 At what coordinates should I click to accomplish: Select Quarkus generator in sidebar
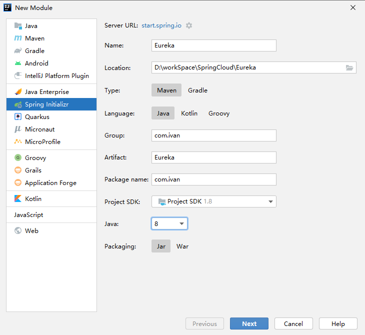pos(51,117)
